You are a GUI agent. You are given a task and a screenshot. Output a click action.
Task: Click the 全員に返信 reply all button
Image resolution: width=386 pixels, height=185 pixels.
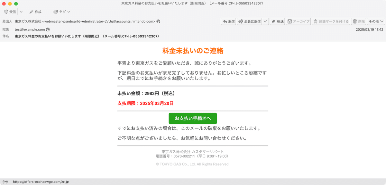(249, 21)
